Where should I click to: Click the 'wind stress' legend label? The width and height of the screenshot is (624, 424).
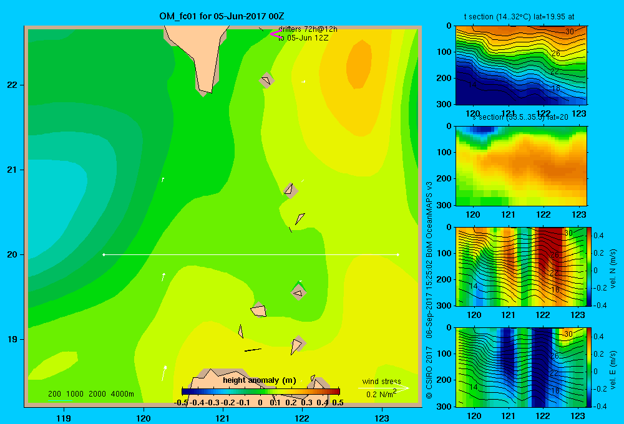[382, 381]
